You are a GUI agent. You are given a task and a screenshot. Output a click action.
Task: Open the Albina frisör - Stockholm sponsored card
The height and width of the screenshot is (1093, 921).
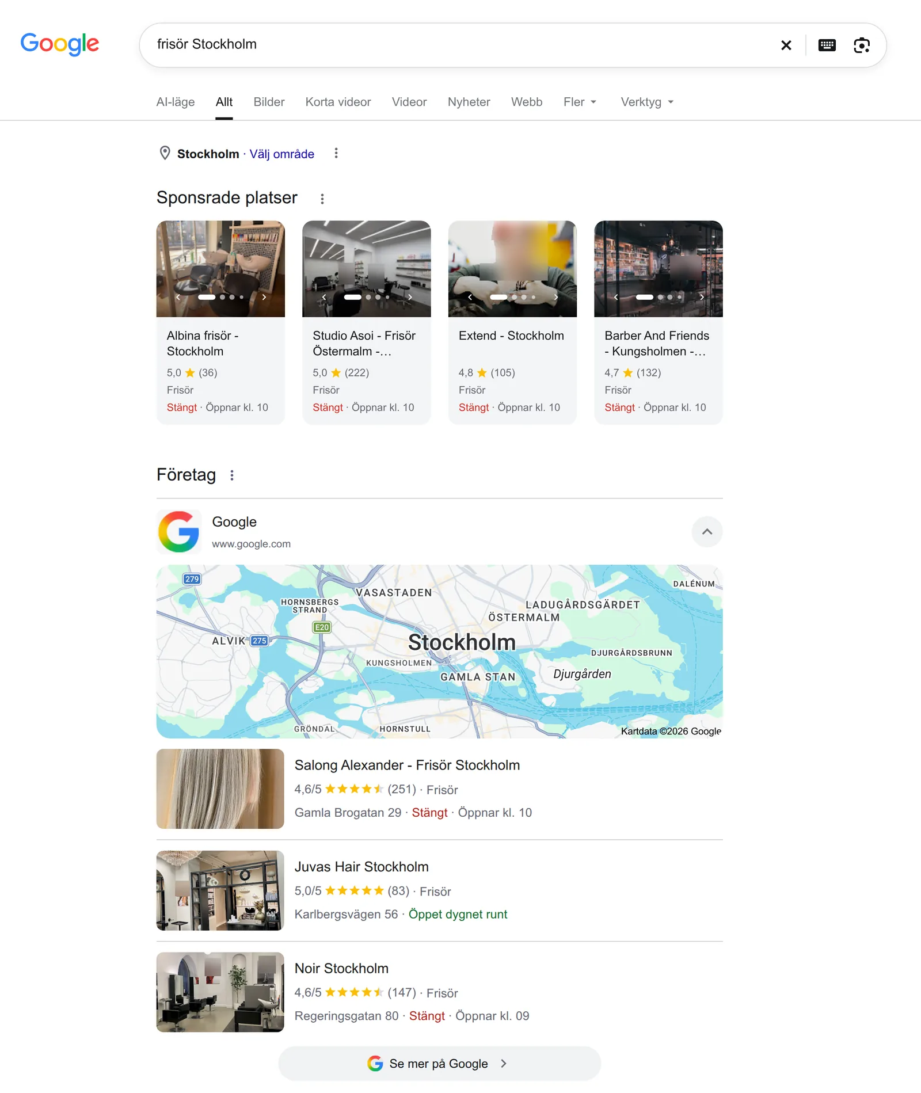(220, 322)
